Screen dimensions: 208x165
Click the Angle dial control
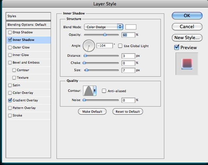[x=89, y=45]
